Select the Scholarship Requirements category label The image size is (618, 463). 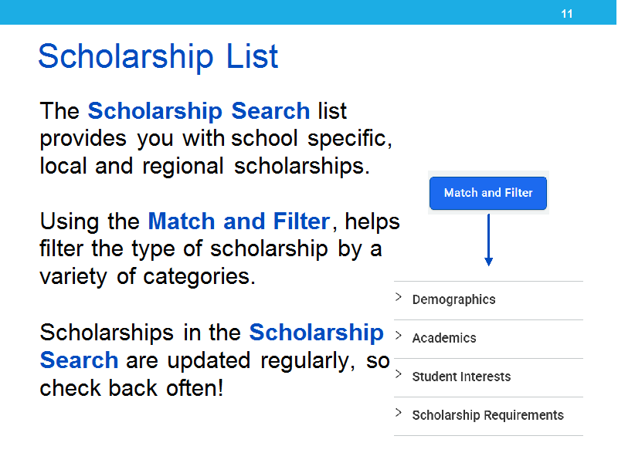point(488,415)
